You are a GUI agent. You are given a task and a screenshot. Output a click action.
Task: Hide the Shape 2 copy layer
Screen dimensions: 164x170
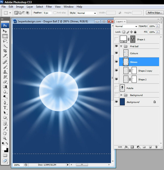click(116, 70)
